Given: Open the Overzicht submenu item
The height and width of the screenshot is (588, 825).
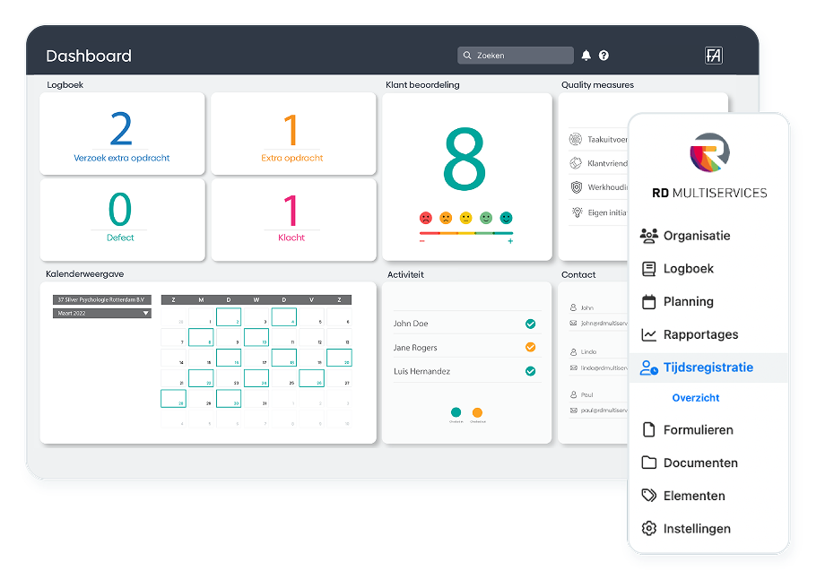Looking at the screenshot, I should 696,398.
